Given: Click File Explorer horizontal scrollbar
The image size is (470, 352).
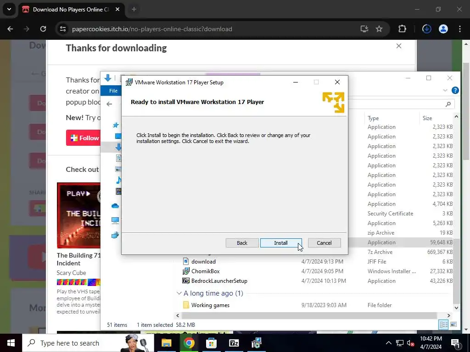Looking at the screenshot, I should pos(309,315).
